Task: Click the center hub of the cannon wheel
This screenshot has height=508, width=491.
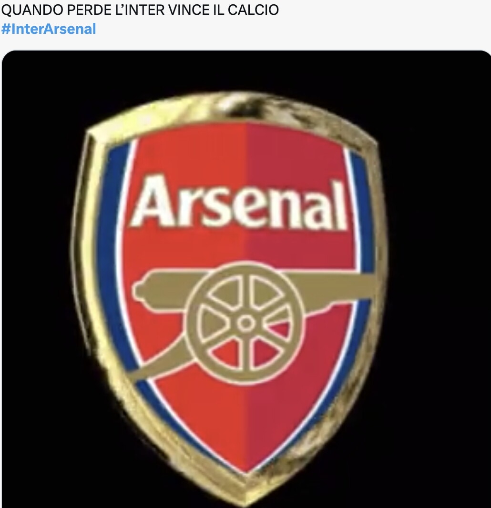Action: pos(245,324)
